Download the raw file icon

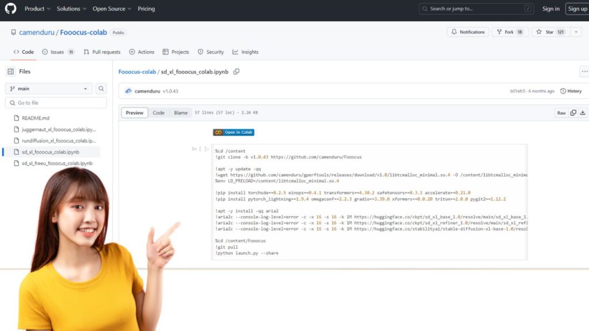(x=583, y=113)
